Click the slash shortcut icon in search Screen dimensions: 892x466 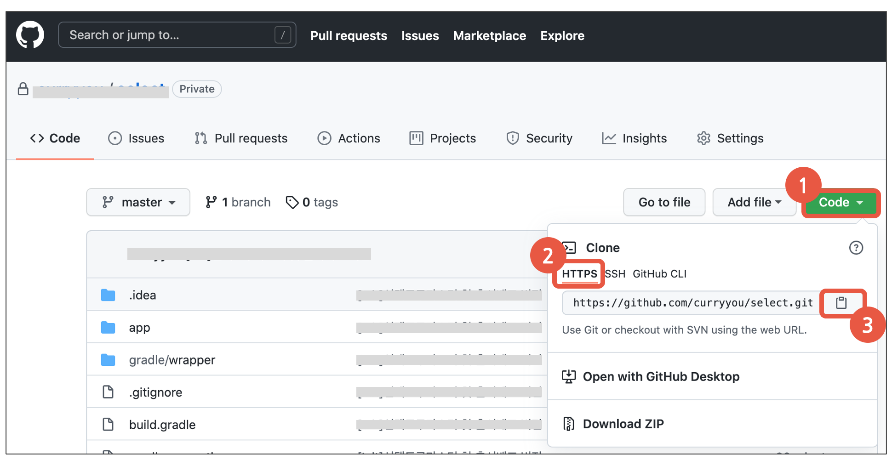pyautogui.click(x=283, y=35)
